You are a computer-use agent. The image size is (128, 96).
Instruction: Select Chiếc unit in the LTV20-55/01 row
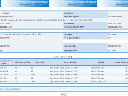(x=33, y=75)
